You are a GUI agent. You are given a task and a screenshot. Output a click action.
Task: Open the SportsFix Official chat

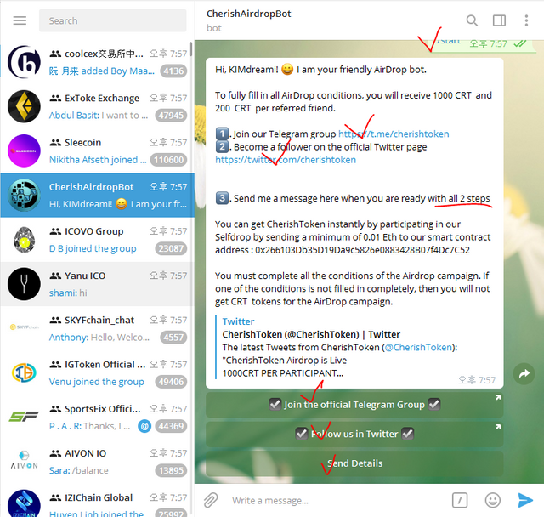[x=97, y=418]
